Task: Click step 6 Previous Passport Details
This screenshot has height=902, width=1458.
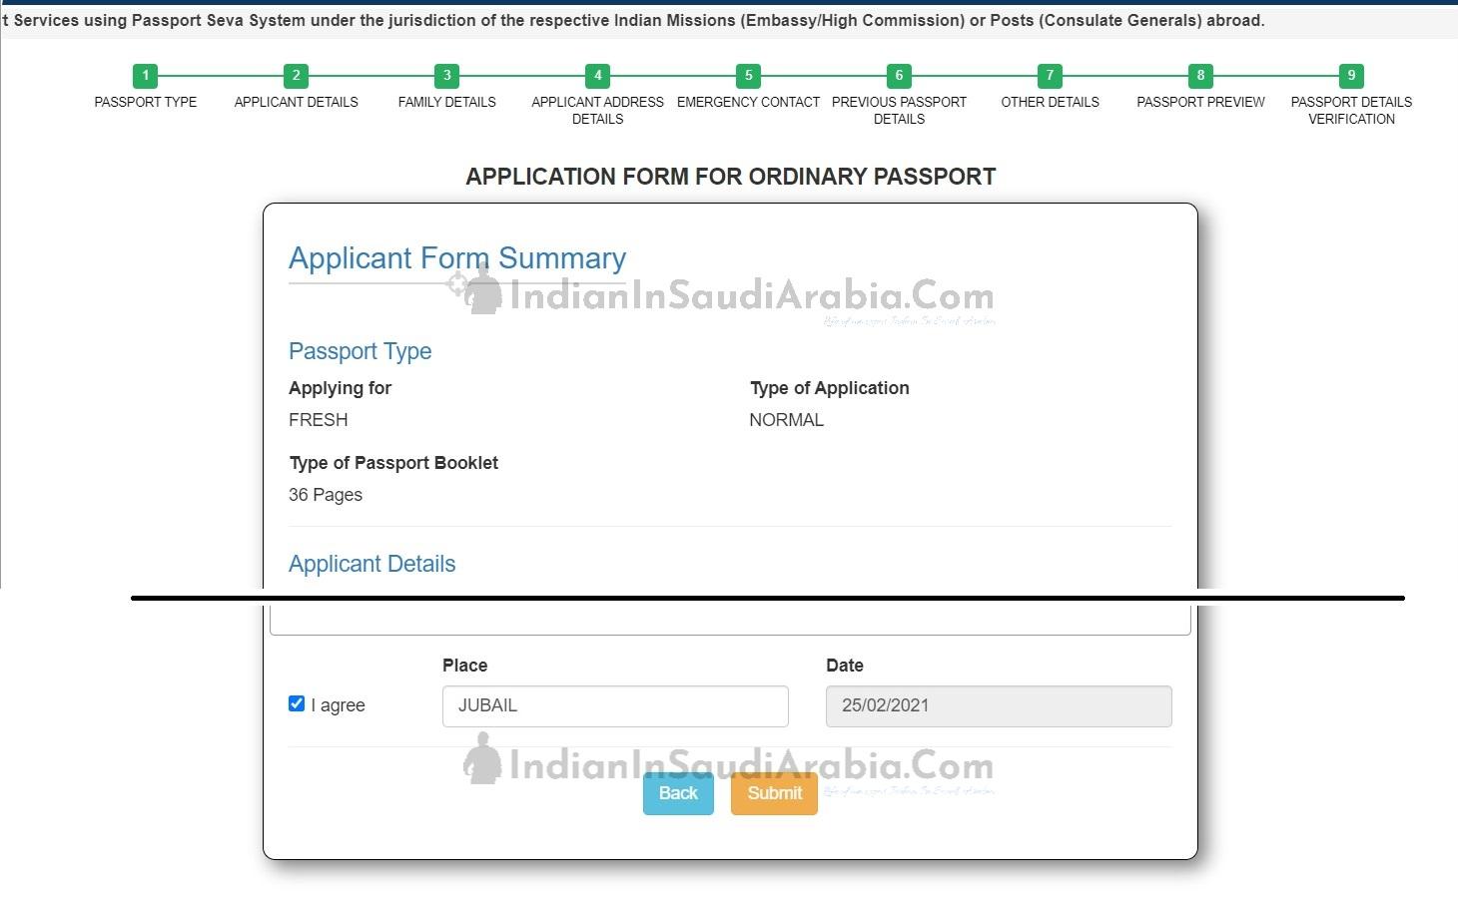Action: [899, 76]
